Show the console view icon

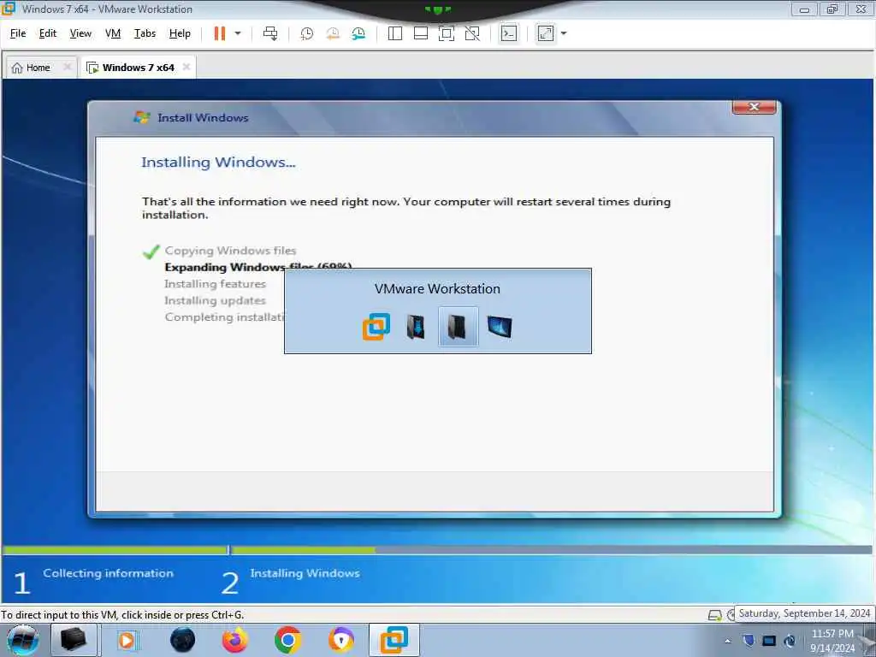[x=508, y=33]
